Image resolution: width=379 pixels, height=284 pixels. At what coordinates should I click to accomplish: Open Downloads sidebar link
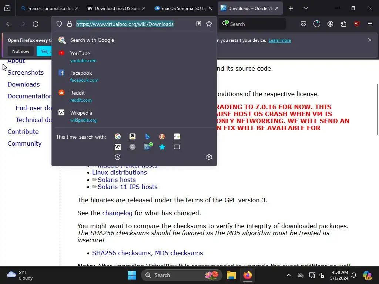click(24, 84)
